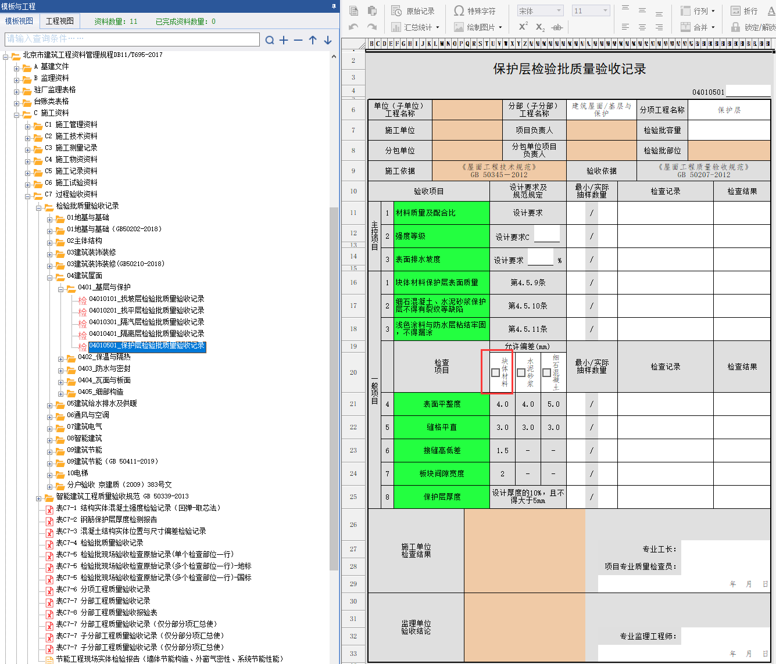Select the 驻厂监理表格 folder
Screen dimensions: 776x664
pyautogui.click(x=55, y=89)
